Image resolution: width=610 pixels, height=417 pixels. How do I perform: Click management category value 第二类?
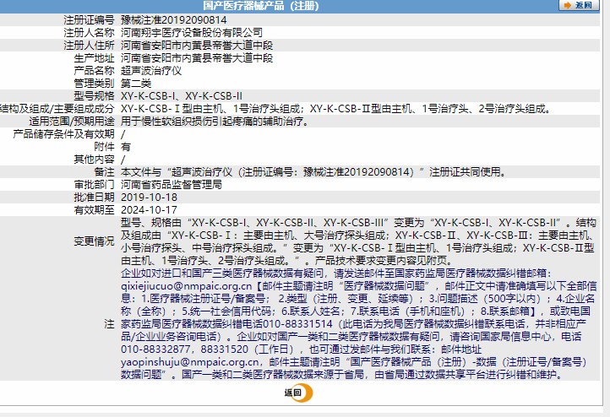coord(136,84)
